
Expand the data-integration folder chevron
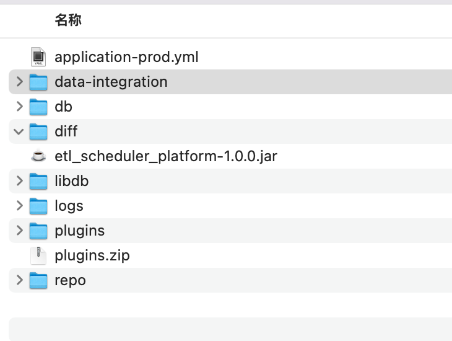click(19, 82)
